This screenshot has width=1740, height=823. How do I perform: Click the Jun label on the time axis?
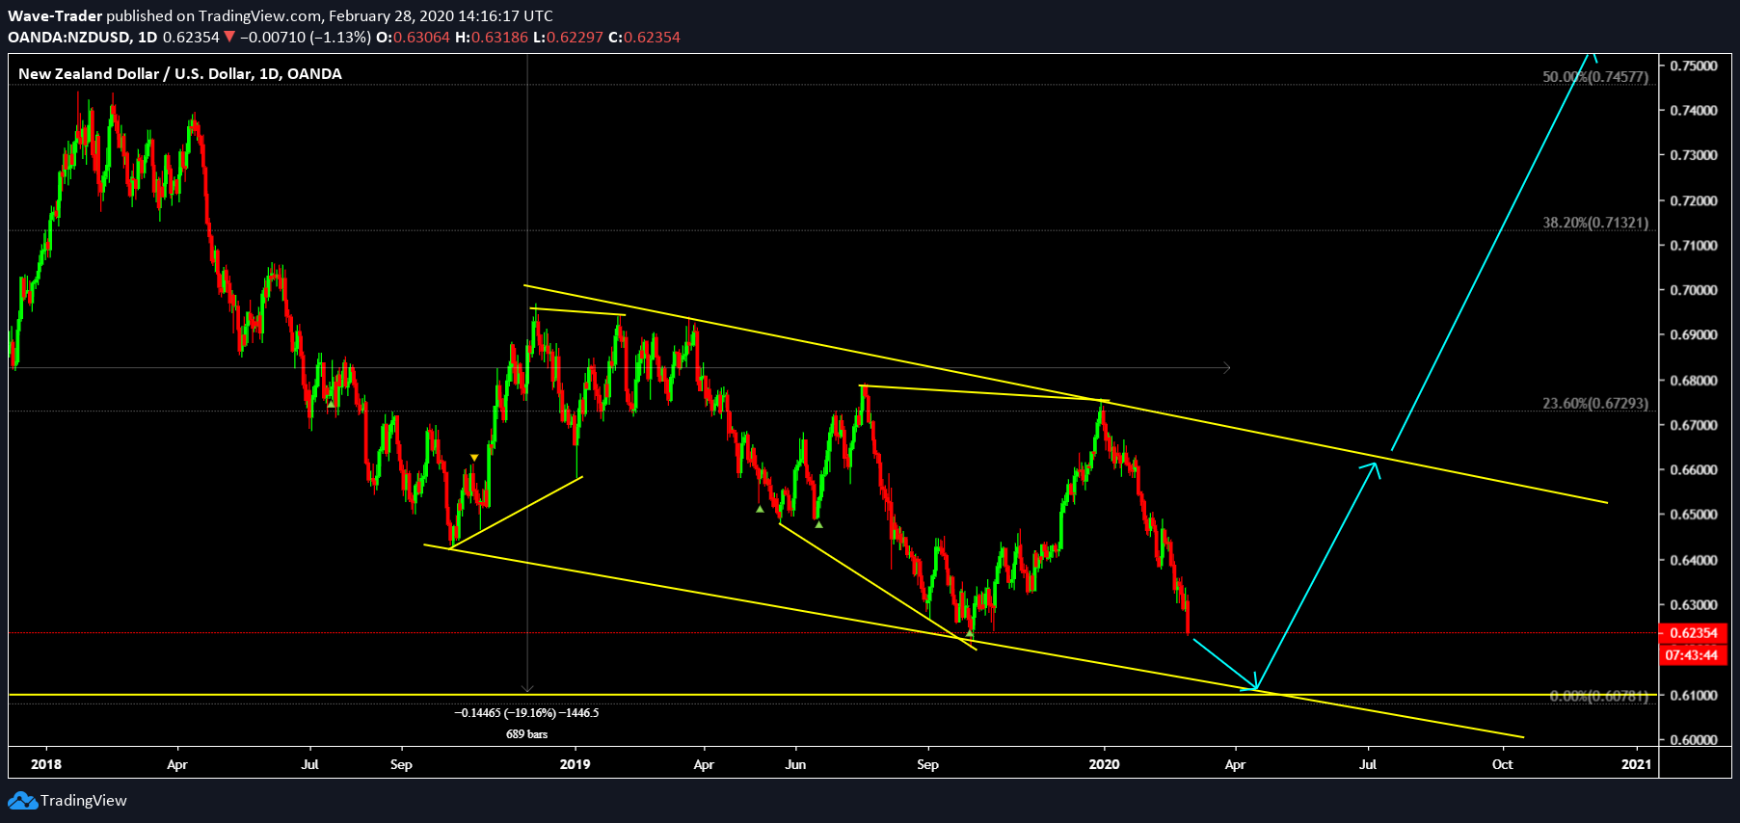pyautogui.click(x=795, y=764)
